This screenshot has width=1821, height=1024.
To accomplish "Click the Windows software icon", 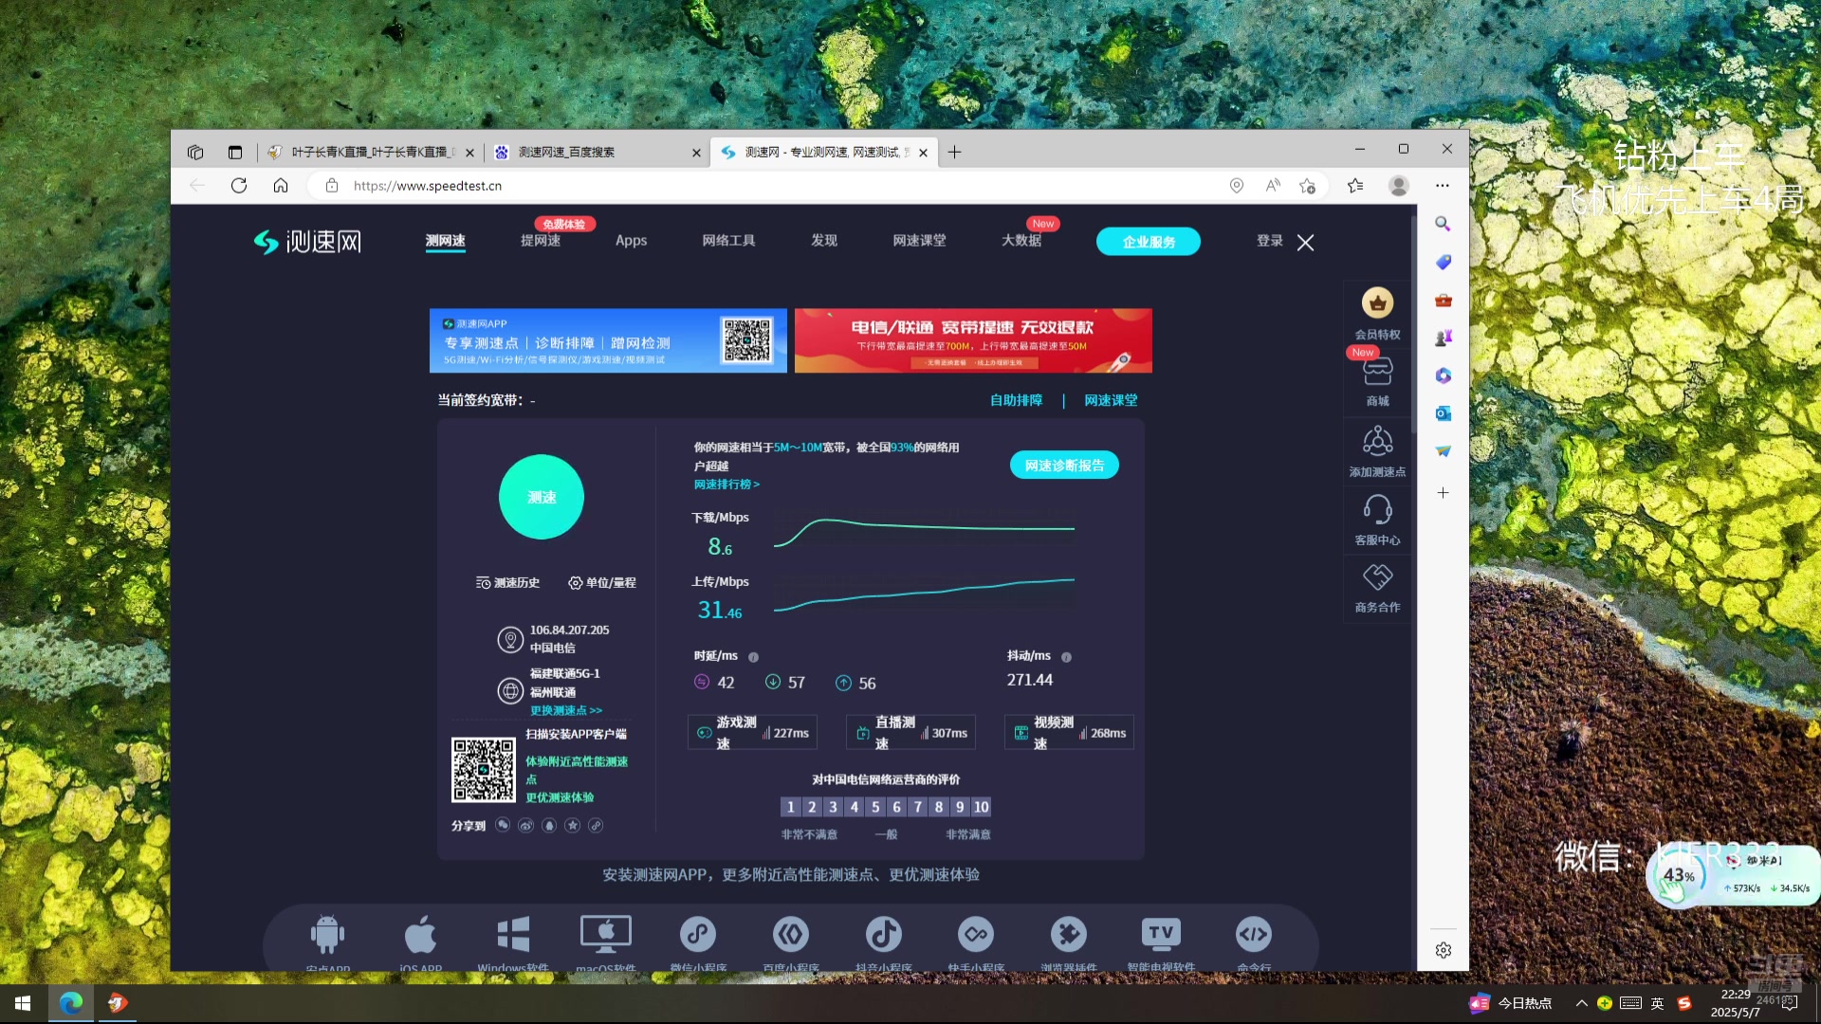I will (513, 934).
